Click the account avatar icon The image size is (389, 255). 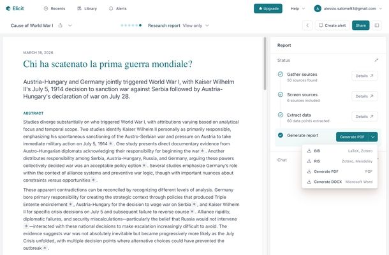[318, 8]
